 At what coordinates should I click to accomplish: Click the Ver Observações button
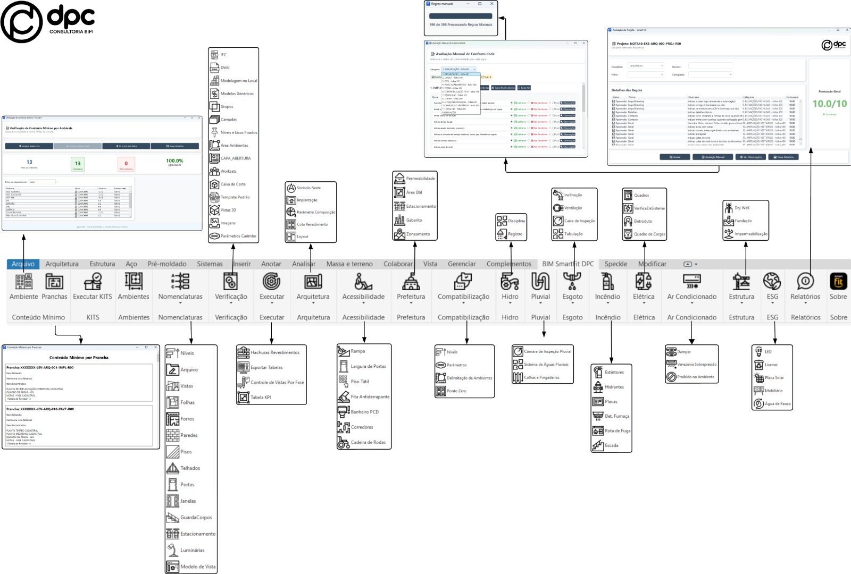click(750, 157)
